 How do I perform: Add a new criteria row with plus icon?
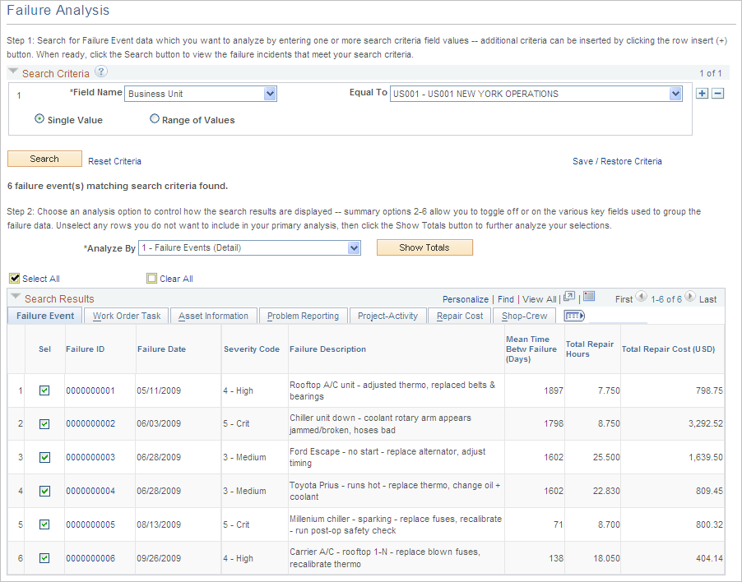click(701, 93)
